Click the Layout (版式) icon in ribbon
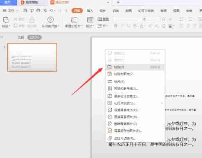 tap(90, 20)
